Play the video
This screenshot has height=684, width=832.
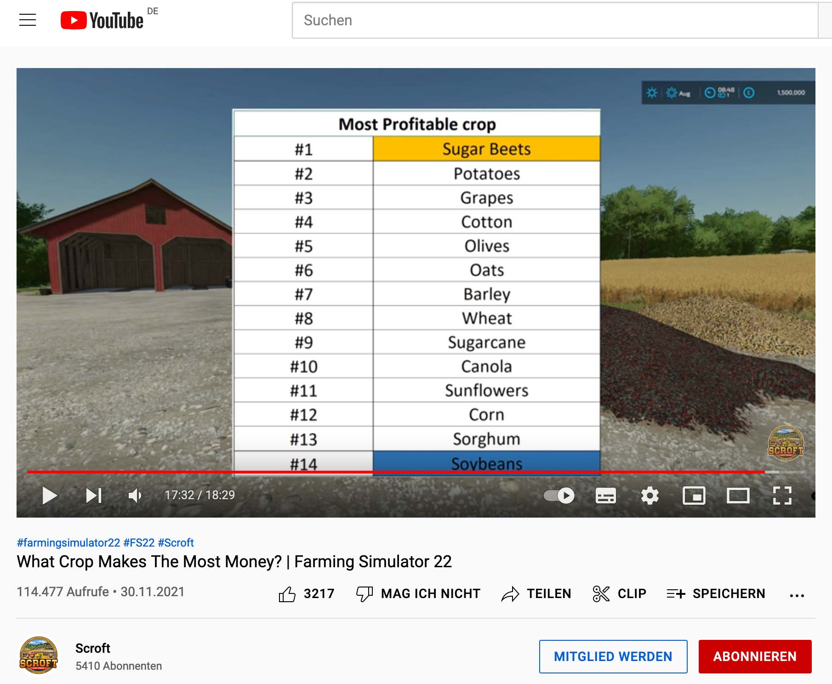[50, 496]
